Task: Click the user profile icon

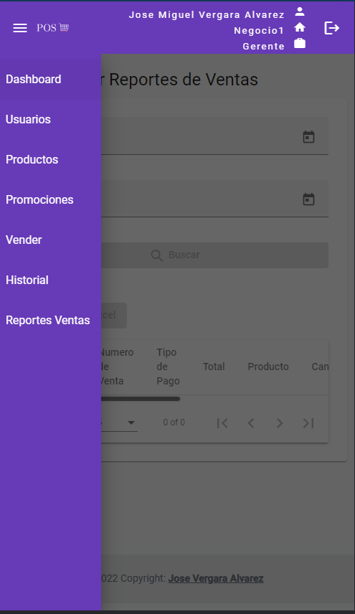Action: coord(300,11)
